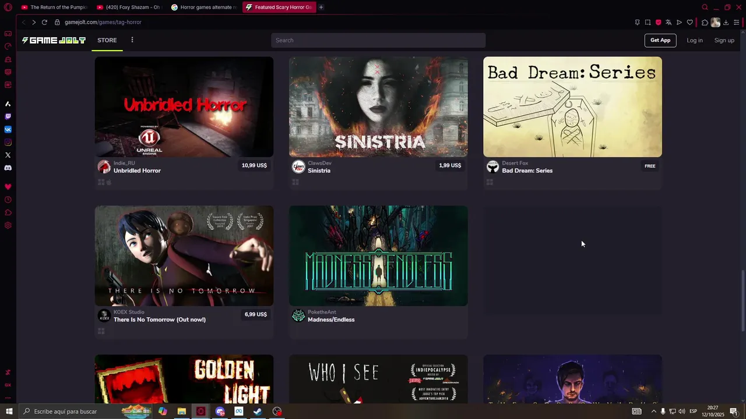Open the downloads icon in browser toolbar

tap(726, 22)
